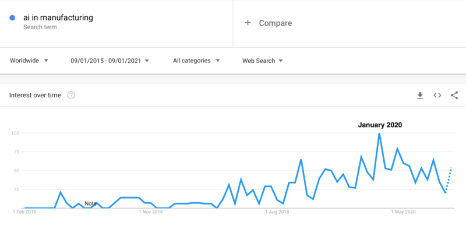Click the 1 Nov 2016 axis label
Viewport: 466px width, 243px height.
(151, 212)
